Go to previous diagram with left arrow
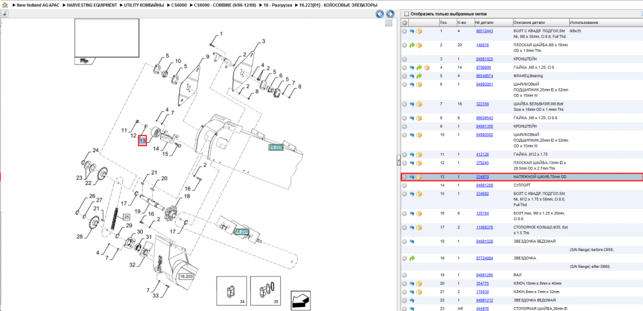The width and height of the screenshot is (643, 311). point(380,14)
